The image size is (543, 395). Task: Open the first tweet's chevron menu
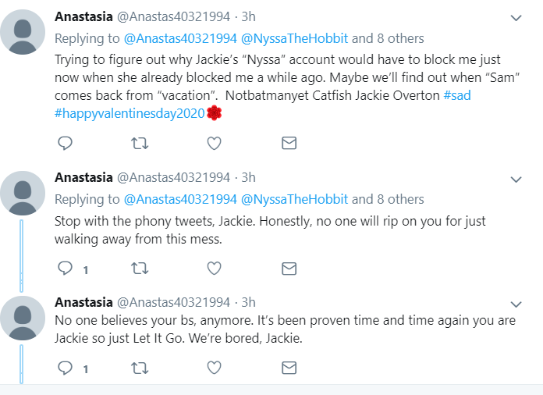[x=516, y=18]
